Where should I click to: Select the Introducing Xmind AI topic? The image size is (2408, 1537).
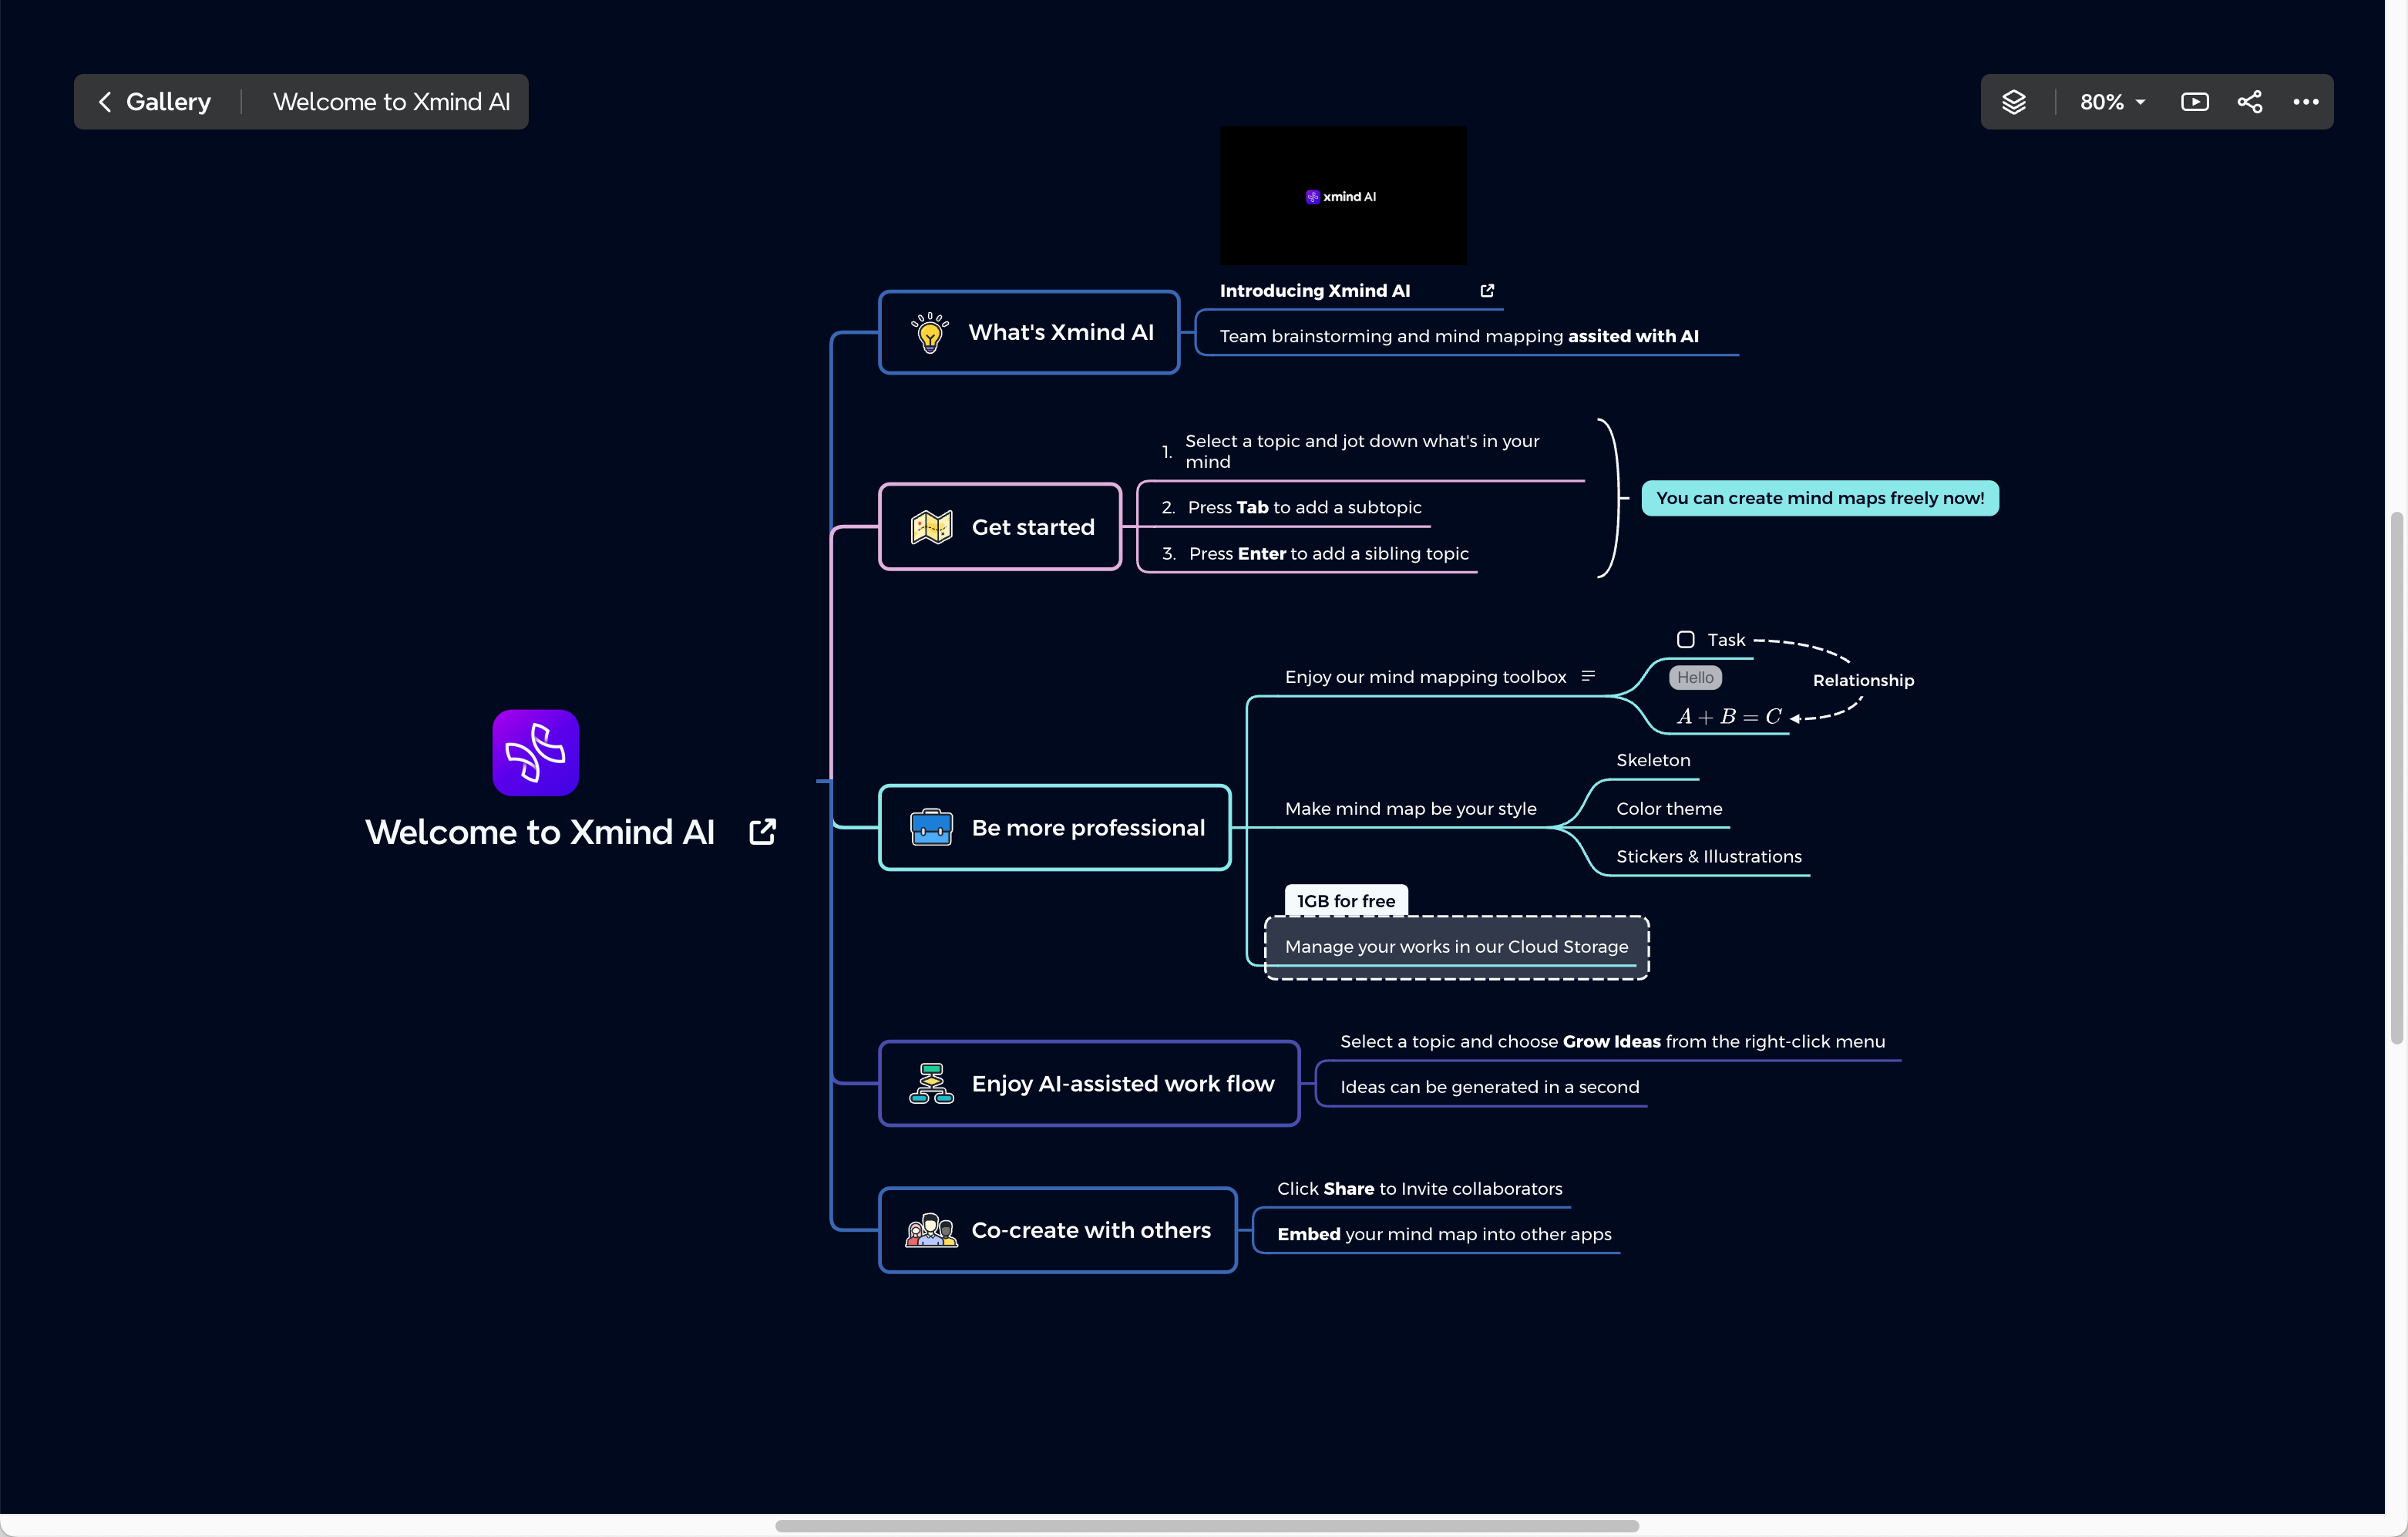coord(1314,291)
